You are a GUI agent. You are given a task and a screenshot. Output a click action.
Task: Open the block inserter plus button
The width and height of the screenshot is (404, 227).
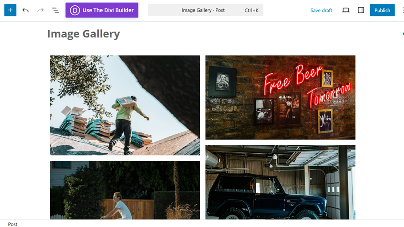[10, 10]
